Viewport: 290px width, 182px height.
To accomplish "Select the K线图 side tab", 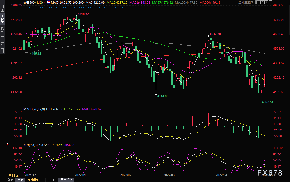I will click(x=2, y=19).
